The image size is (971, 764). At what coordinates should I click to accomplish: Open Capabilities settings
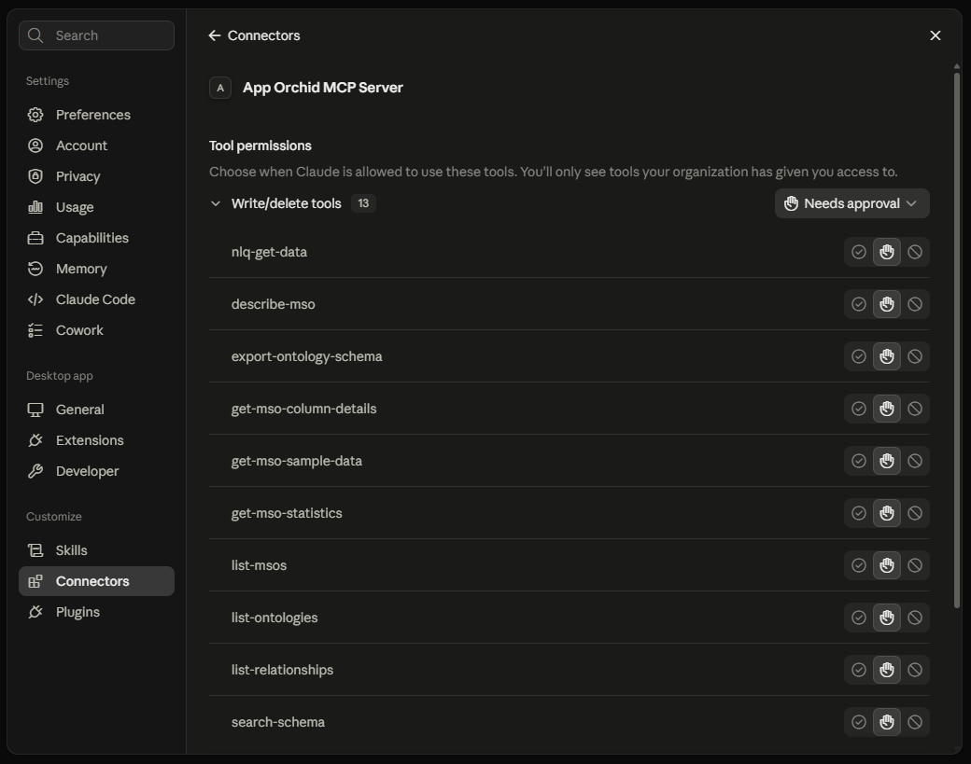coord(96,238)
